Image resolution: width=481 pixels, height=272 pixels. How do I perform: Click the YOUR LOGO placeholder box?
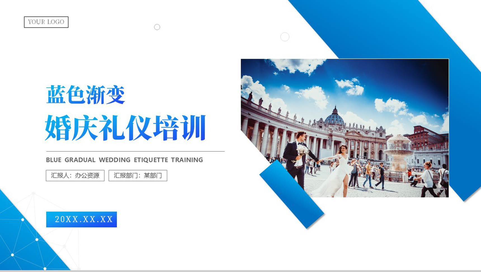click(x=46, y=22)
